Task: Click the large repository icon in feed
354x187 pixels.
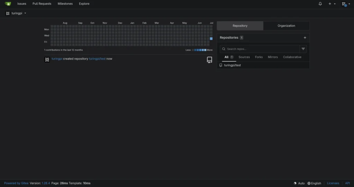Action: 209,60
